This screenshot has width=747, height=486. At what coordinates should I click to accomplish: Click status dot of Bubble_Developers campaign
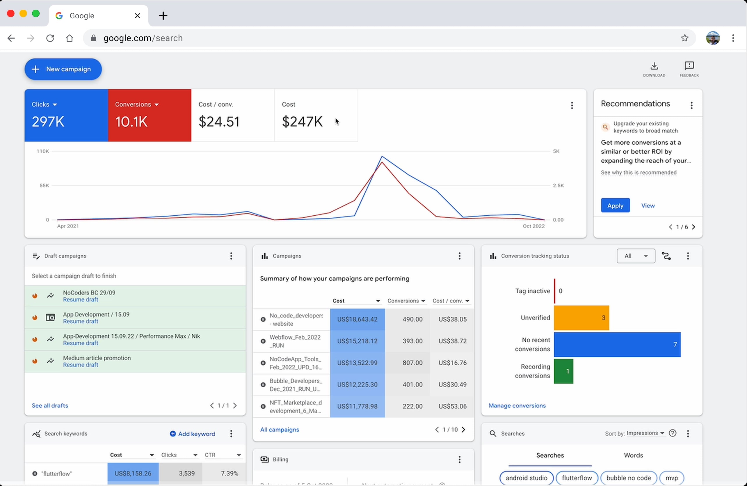263,384
